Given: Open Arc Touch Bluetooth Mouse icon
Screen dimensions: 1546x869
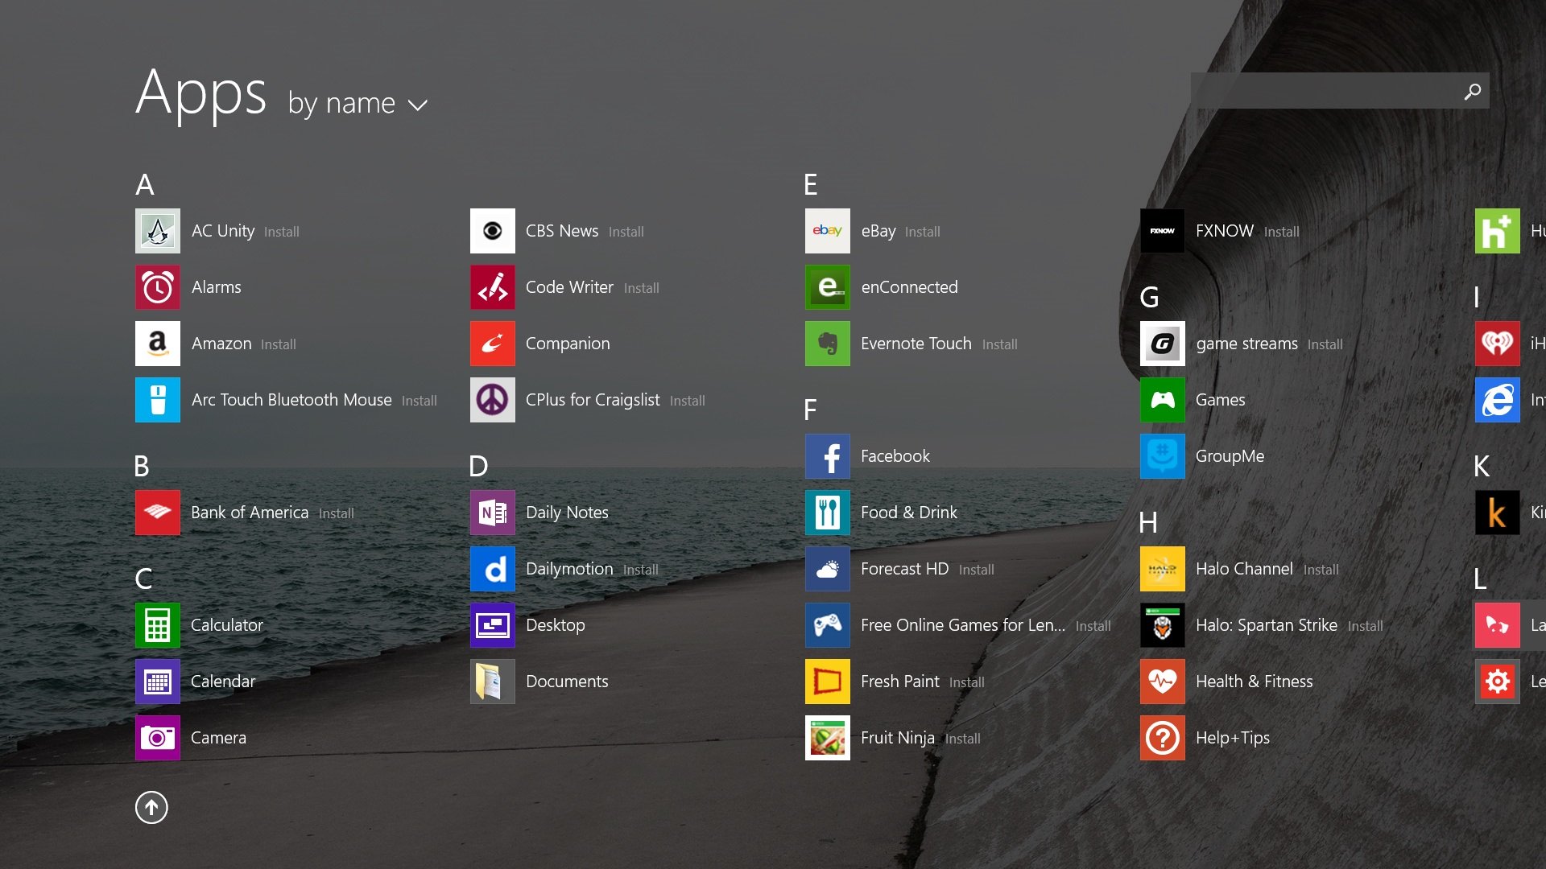Looking at the screenshot, I should click(158, 400).
